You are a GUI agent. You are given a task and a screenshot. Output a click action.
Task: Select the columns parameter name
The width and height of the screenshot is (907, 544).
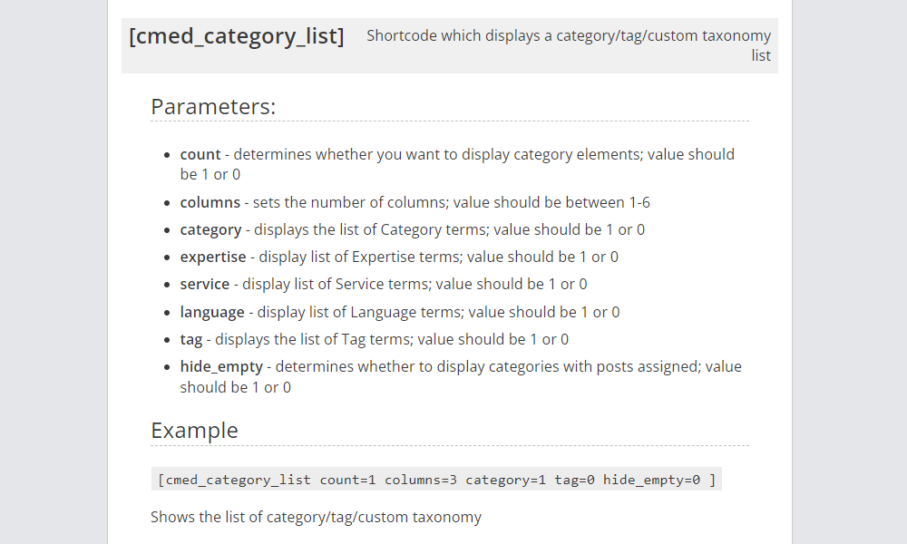[210, 202]
